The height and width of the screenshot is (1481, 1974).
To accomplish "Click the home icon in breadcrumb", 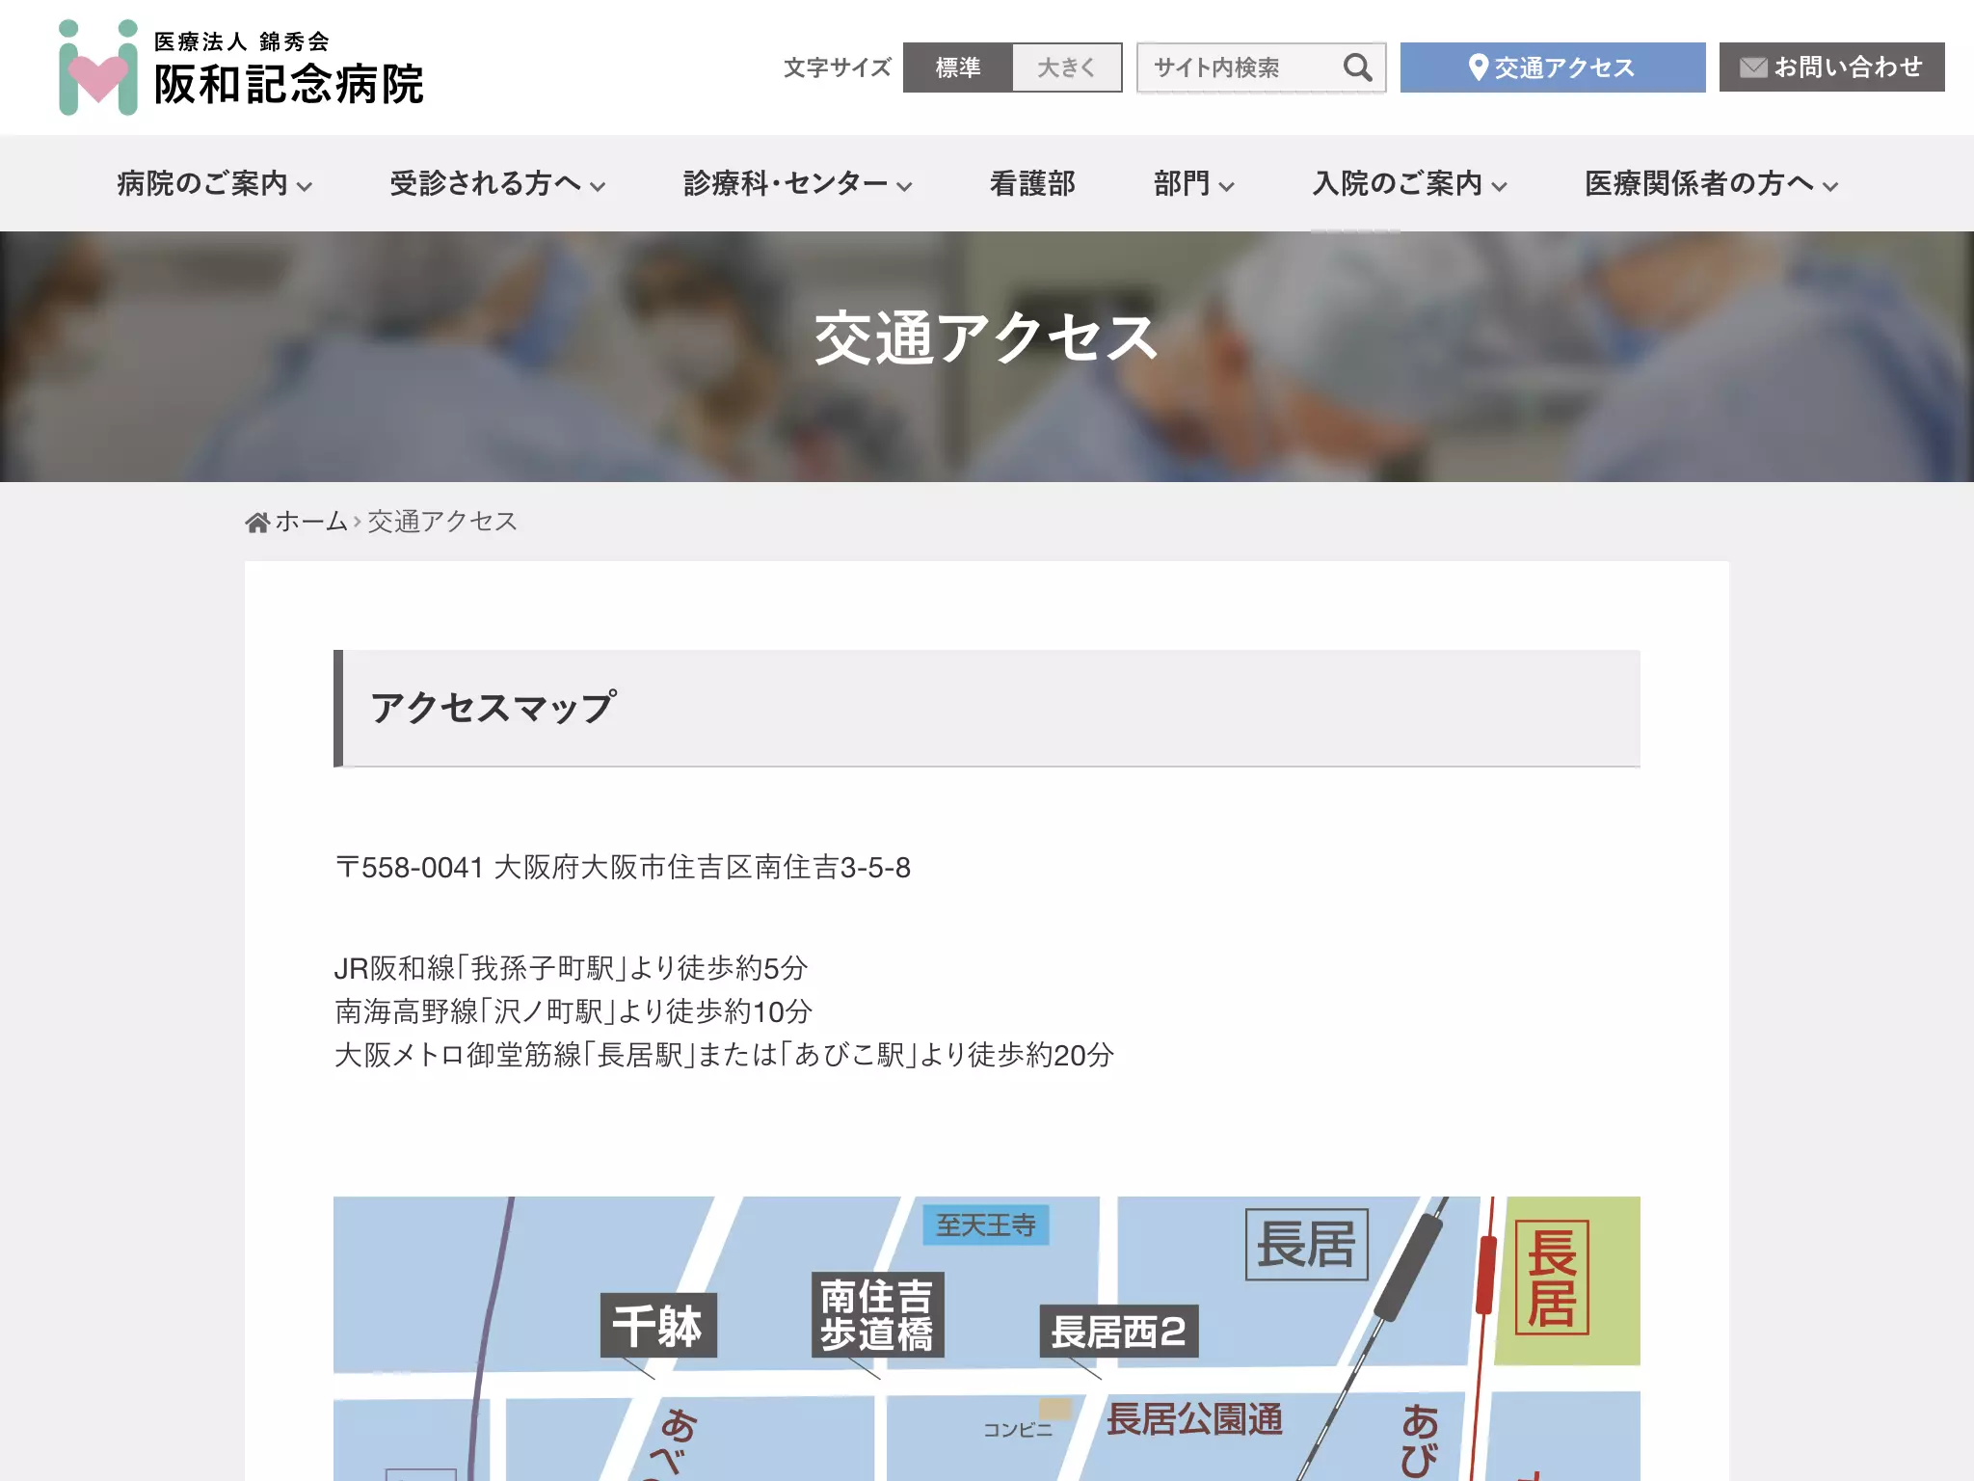I will click(x=257, y=522).
